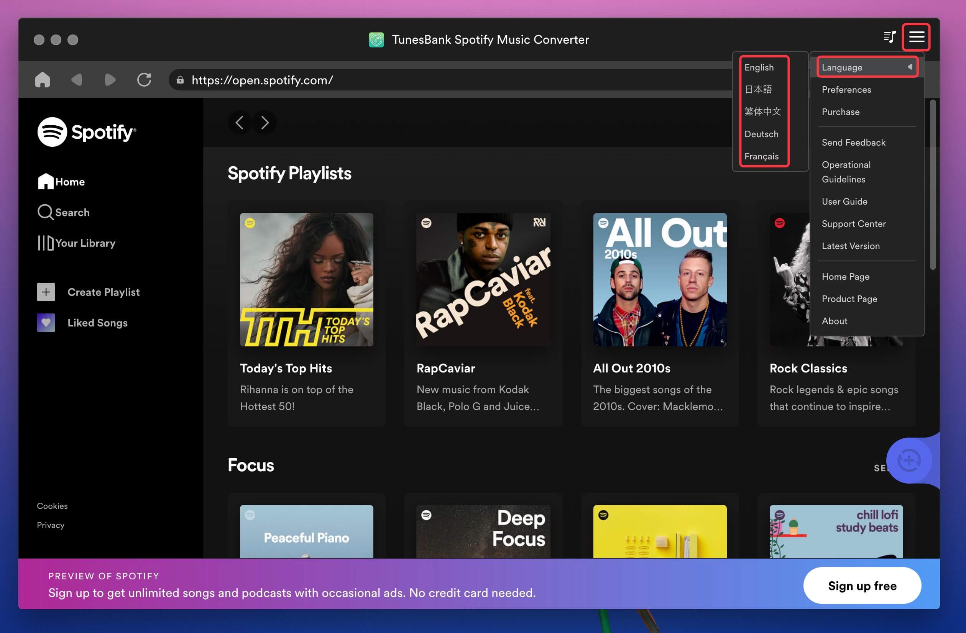Select 日本語 language

point(758,89)
